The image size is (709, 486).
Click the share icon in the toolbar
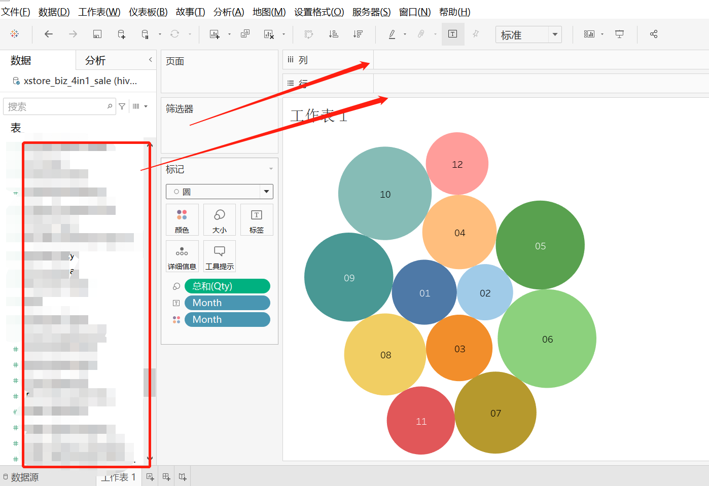point(654,34)
